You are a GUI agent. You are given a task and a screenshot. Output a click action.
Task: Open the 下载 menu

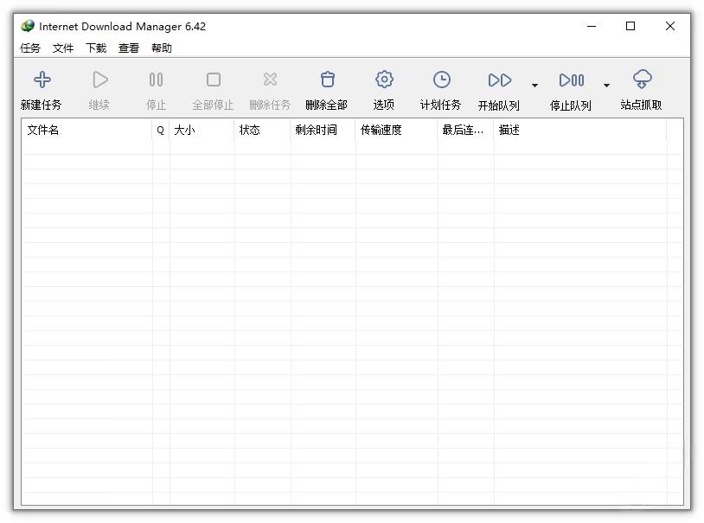click(95, 48)
